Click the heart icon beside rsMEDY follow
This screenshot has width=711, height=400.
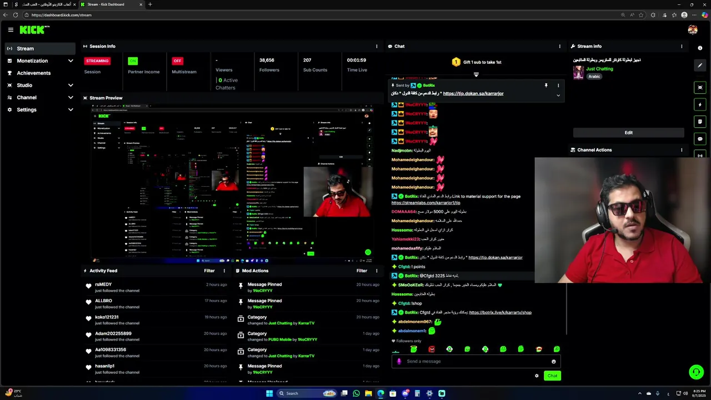[88, 286]
